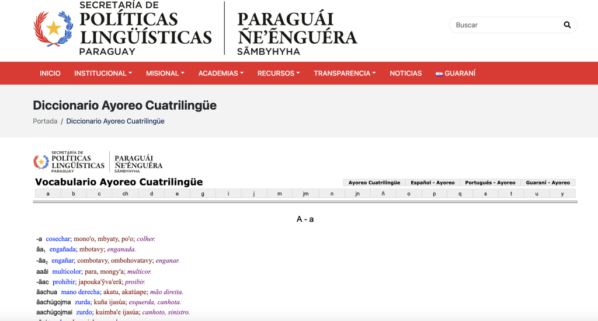Click the headword 'aaãi'
The height and width of the screenshot is (321, 598).
point(42,272)
